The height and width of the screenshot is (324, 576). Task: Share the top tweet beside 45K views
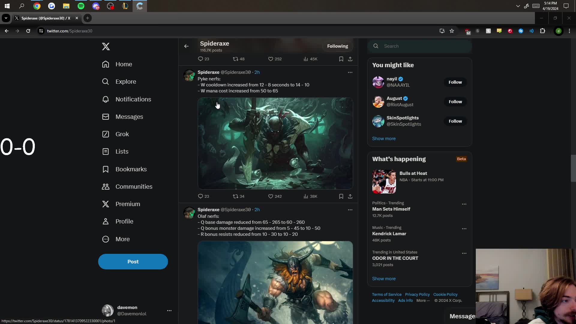click(350, 59)
